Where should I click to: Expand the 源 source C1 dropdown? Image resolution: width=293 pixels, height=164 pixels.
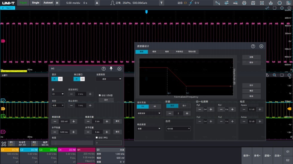pos(58,94)
